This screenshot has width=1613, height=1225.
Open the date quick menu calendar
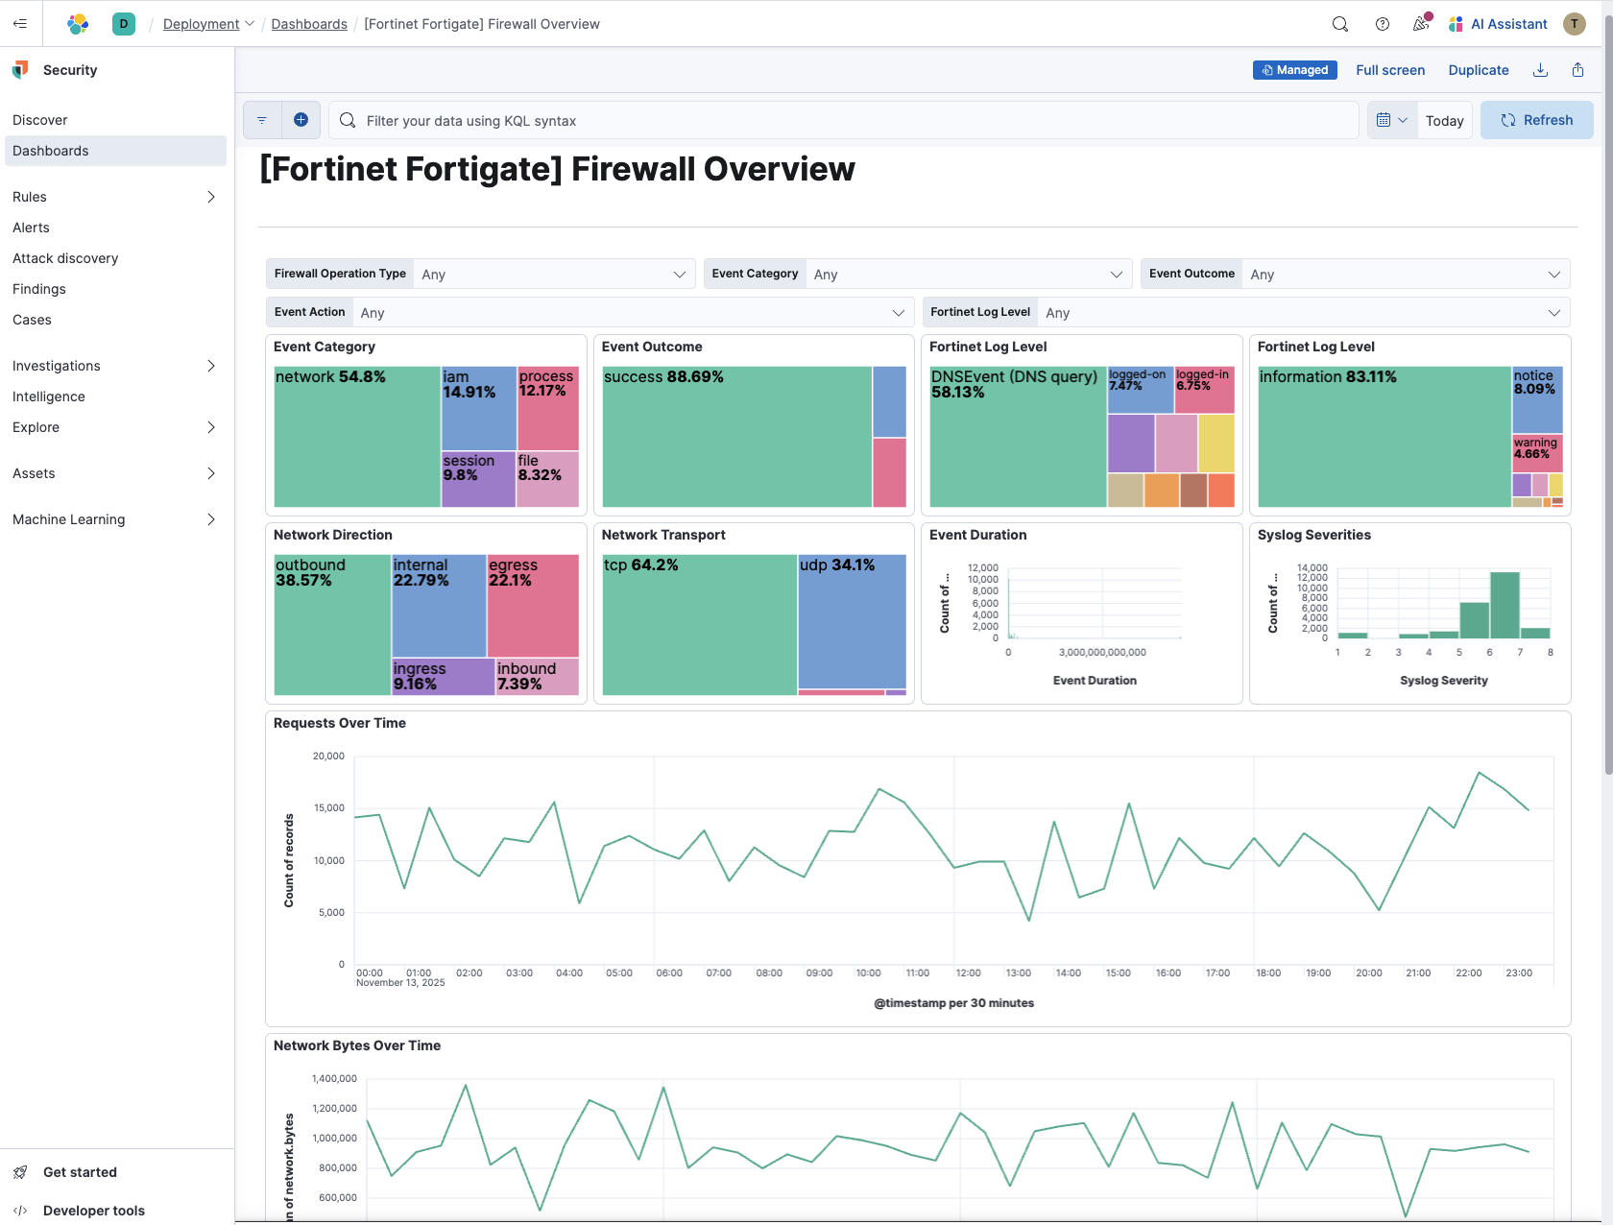pos(1391,120)
